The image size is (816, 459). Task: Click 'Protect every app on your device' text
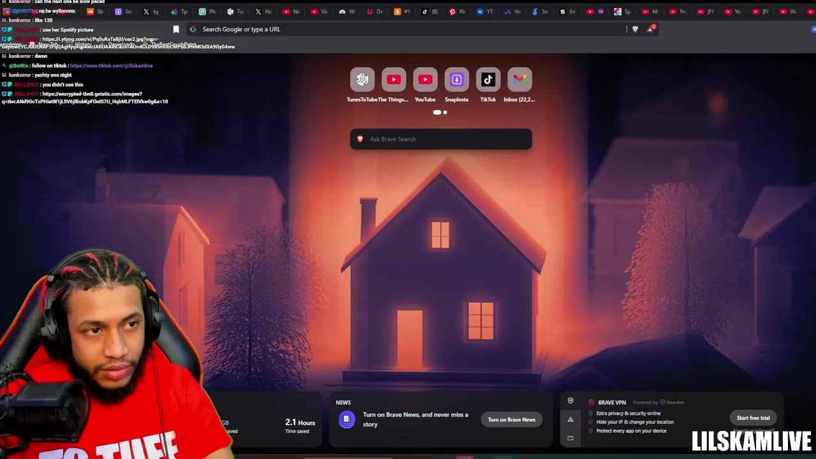tap(631, 431)
